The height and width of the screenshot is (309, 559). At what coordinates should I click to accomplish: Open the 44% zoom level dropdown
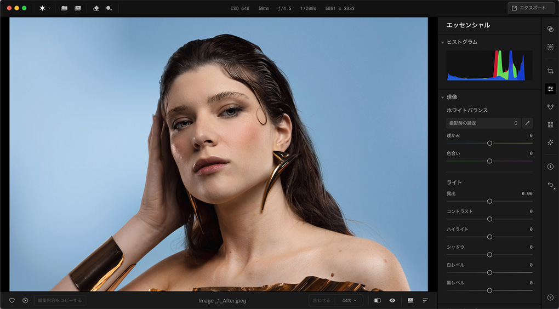[349, 300]
